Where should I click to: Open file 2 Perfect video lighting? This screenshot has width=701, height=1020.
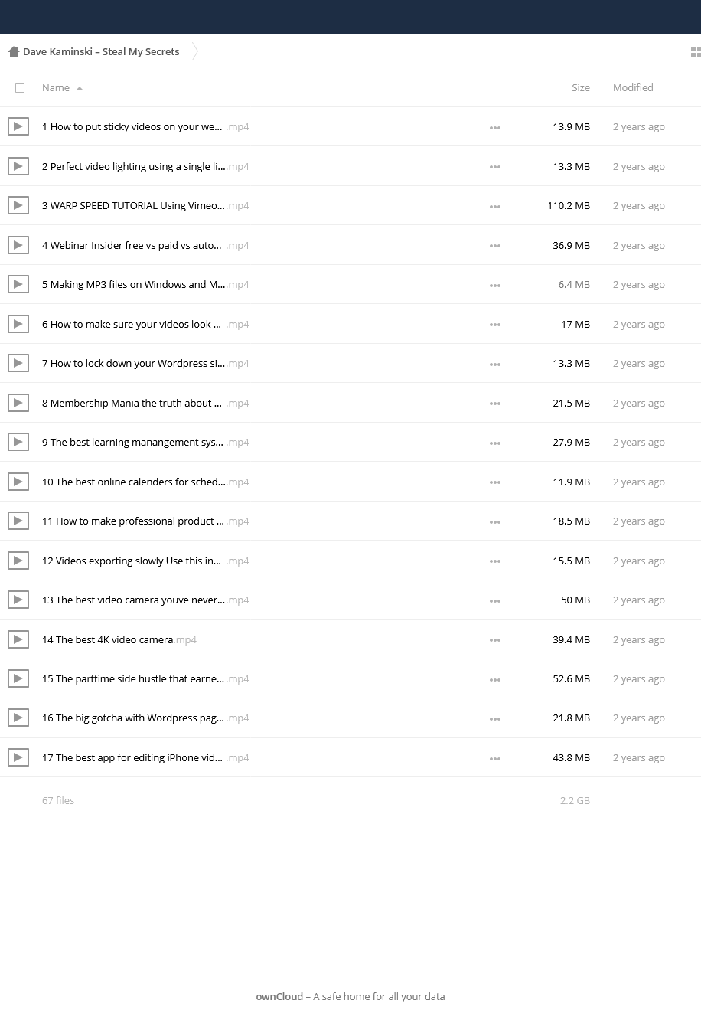pos(145,166)
